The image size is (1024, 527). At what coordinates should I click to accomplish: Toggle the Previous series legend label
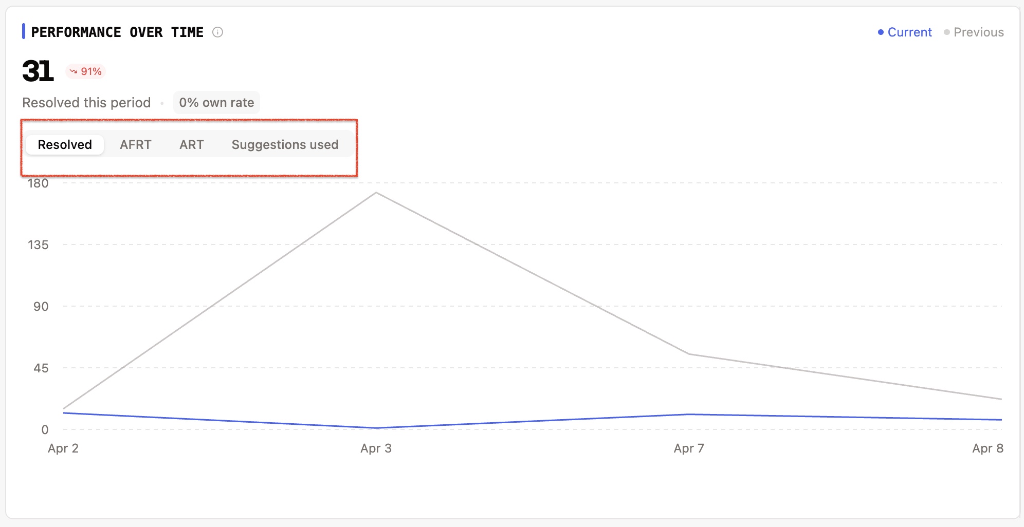pos(978,32)
